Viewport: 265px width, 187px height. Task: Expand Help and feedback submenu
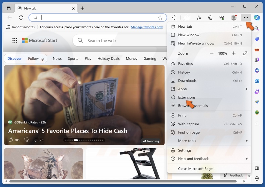point(209,159)
